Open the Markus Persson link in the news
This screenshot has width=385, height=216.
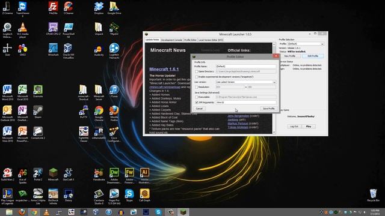pyautogui.click(x=238, y=124)
